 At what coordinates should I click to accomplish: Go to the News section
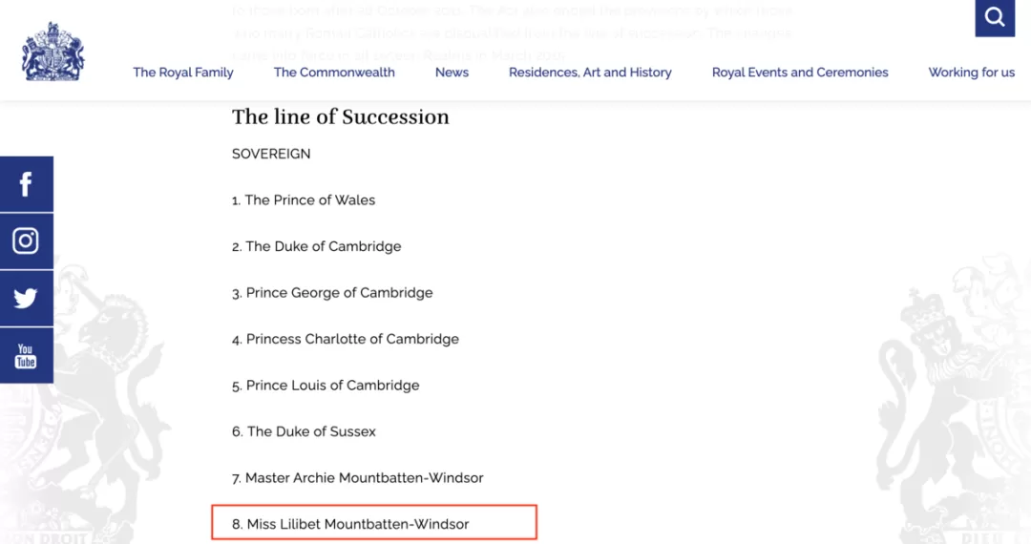pyautogui.click(x=452, y=73)
